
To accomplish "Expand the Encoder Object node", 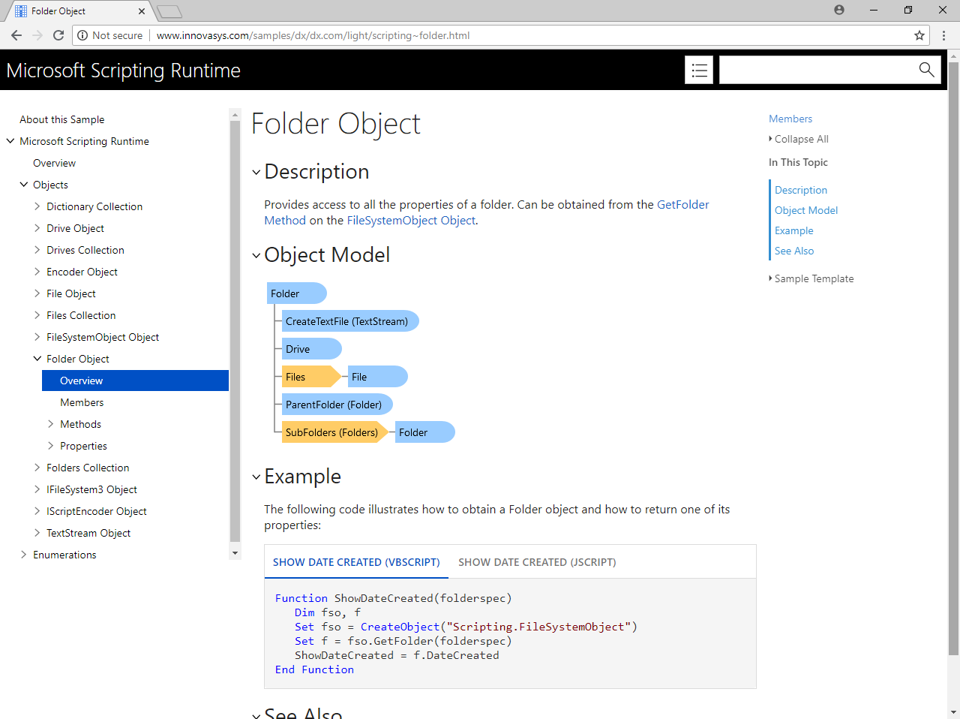I will pos(37,272).
